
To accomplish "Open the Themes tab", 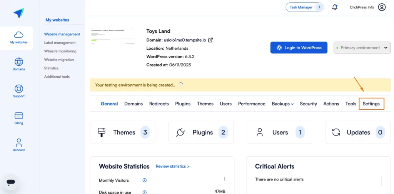I will pos(205,104).
